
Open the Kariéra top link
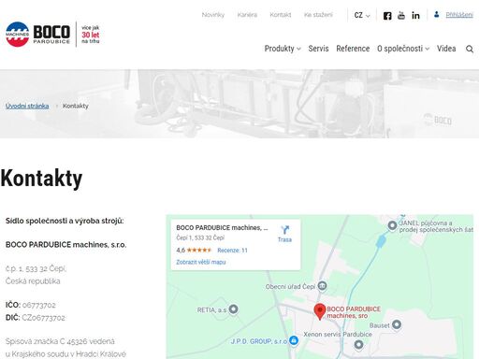pos(247,15)
